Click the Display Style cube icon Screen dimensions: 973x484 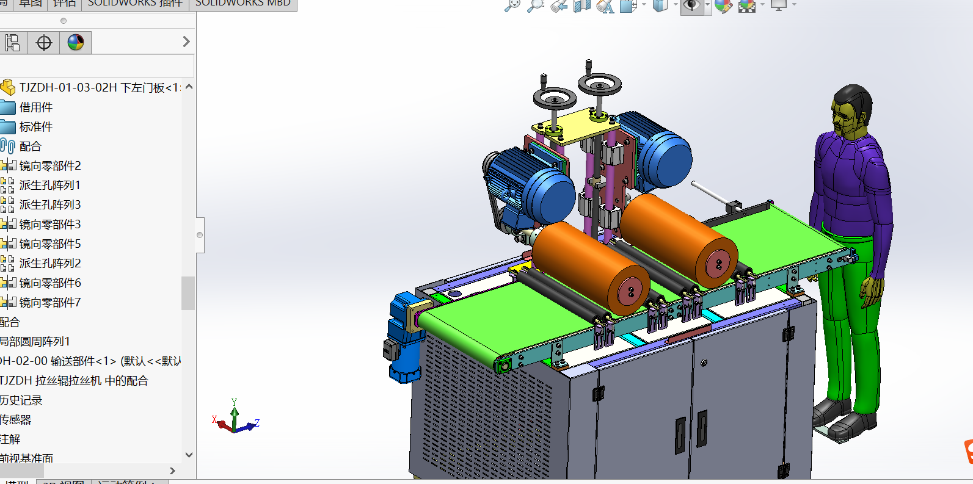(x=660, y=5)
